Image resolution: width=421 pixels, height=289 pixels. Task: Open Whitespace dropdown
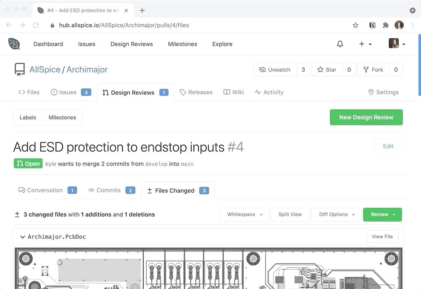click(244, 214)
